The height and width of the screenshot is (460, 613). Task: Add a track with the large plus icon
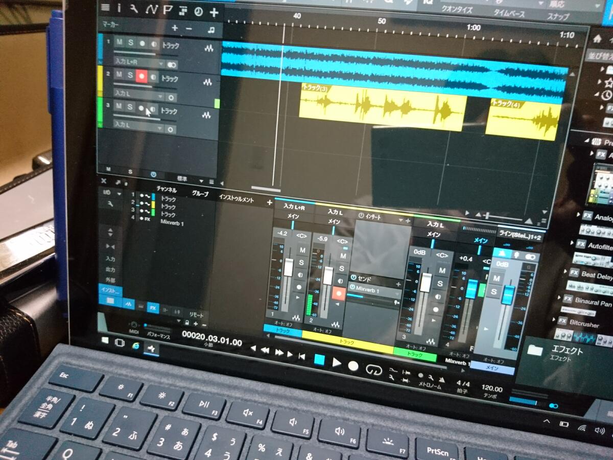214,12
